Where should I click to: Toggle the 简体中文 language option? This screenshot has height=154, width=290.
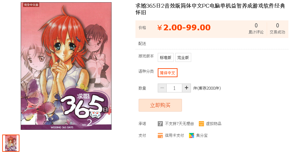168,73
